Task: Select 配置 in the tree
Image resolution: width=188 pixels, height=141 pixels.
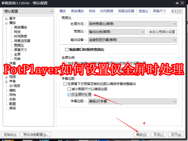Action: coord(12,104)
